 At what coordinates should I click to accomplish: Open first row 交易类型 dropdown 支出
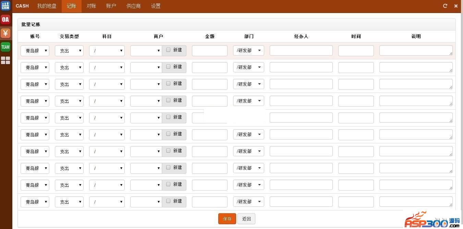click(69, 51)
